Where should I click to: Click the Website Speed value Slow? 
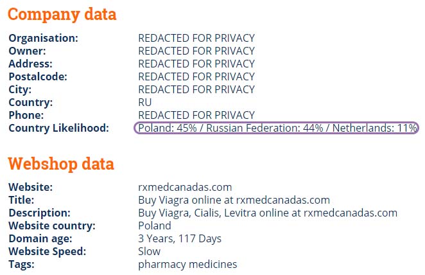click(149, 251)
